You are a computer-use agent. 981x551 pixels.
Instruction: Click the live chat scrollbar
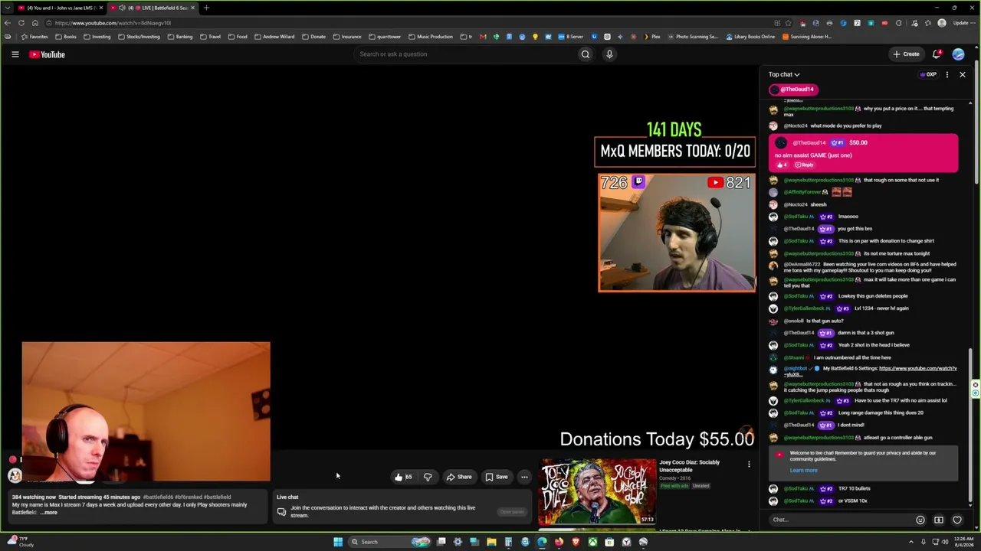(971, 425)
